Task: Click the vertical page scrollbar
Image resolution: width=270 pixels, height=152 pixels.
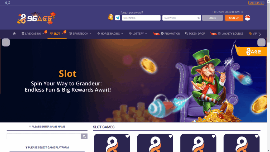Action: click(x=268, y=76)
